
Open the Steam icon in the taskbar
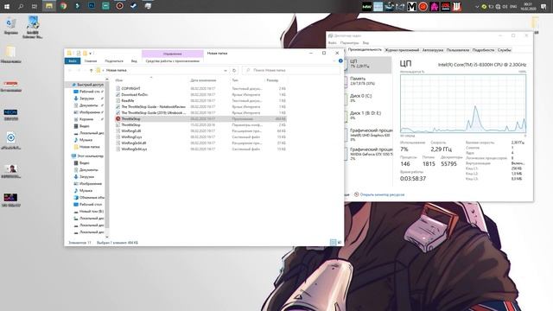tap(134, 6)
